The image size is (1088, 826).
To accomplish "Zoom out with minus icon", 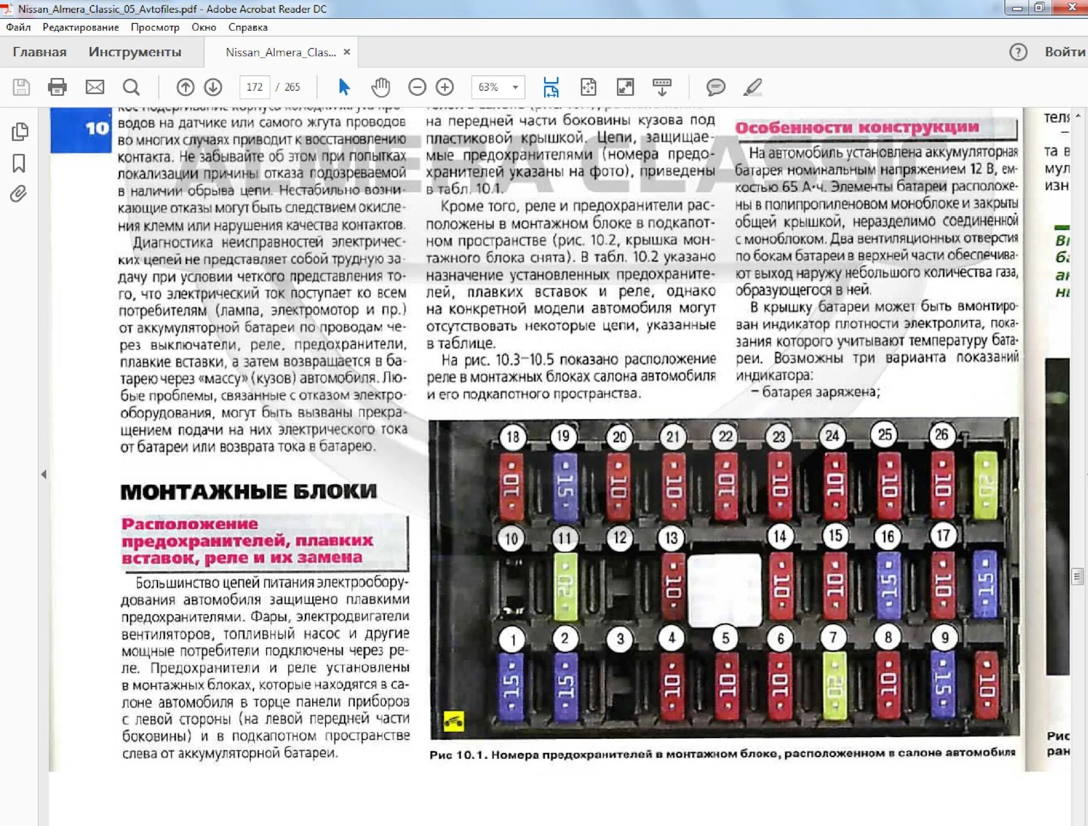I will (x=417, y=87).
